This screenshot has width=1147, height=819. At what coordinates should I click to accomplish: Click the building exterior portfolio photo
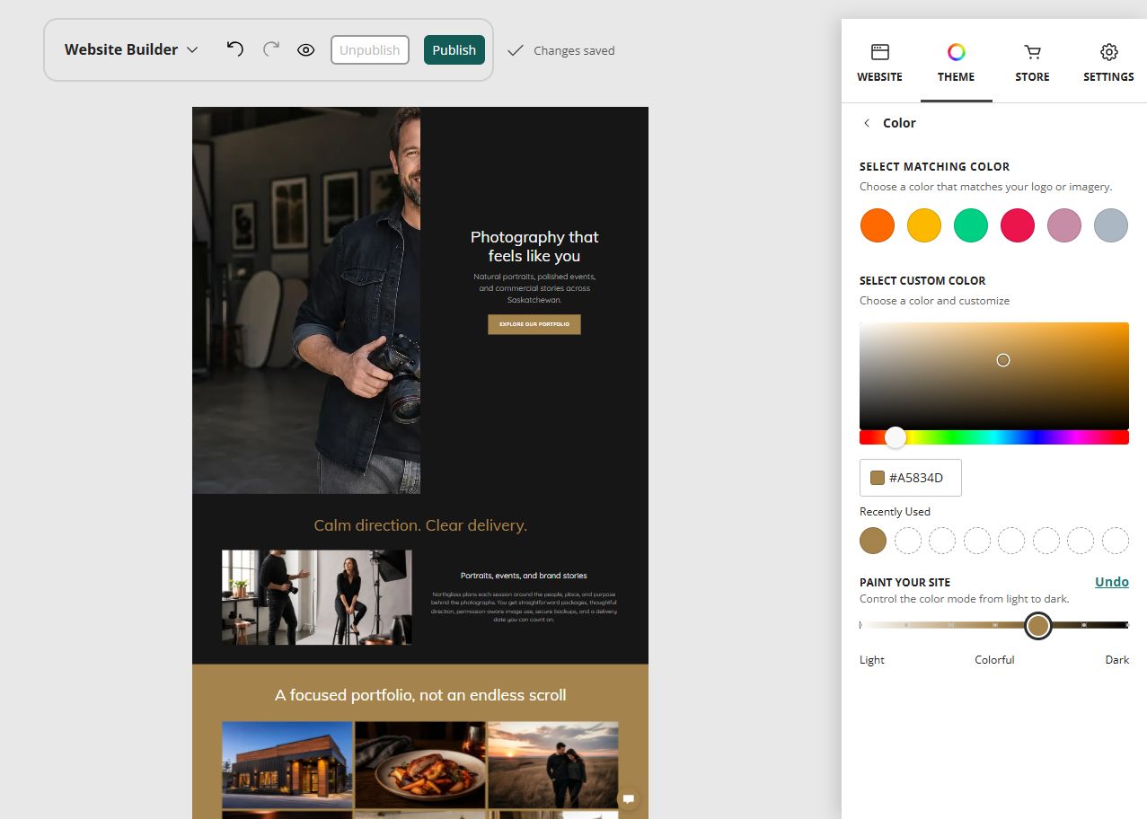click(287, 765)
